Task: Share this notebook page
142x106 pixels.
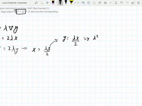Action: point(133,3)
